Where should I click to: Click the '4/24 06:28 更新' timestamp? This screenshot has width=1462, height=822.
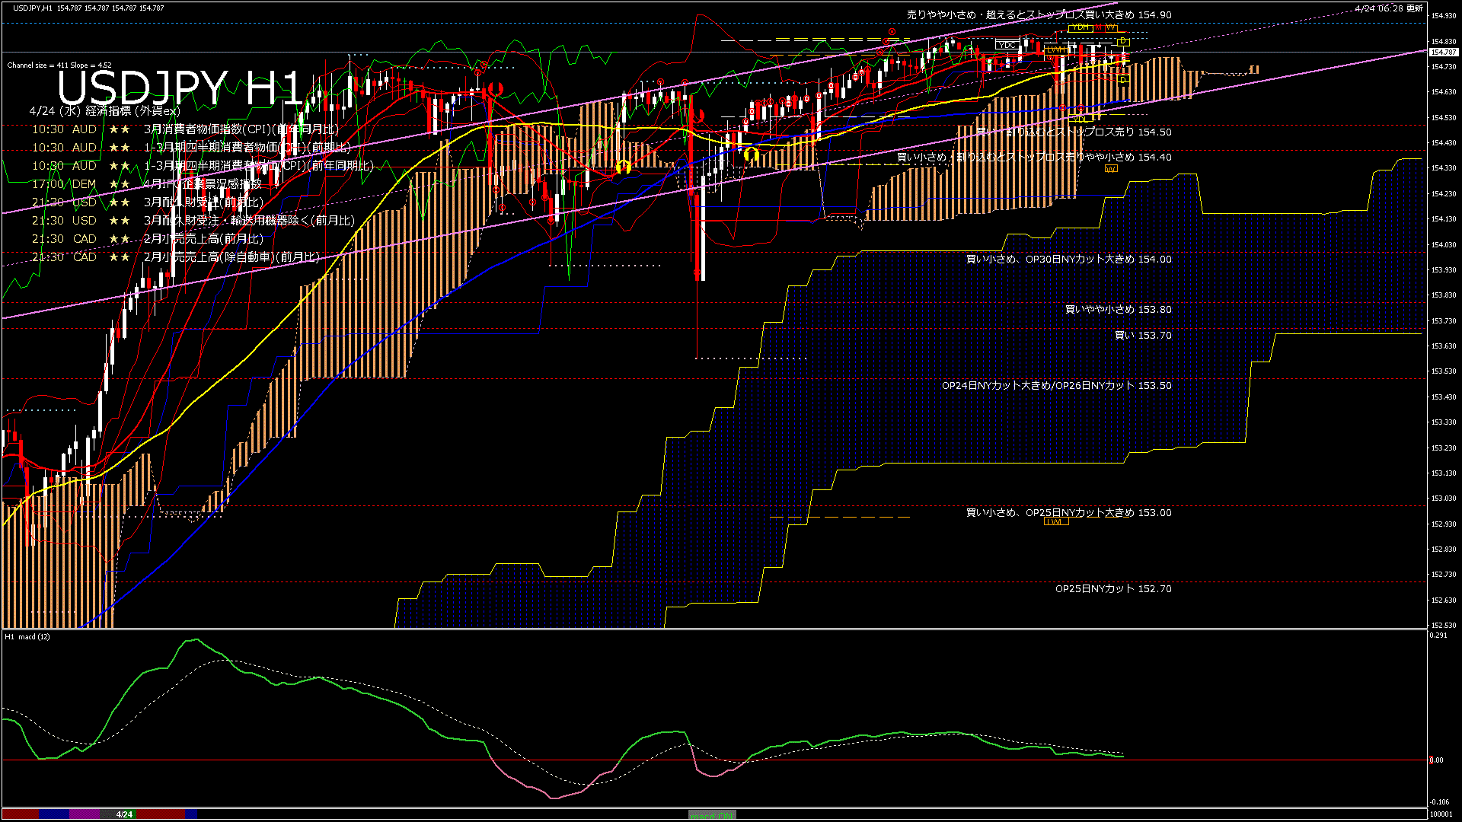pos(1389,8)
